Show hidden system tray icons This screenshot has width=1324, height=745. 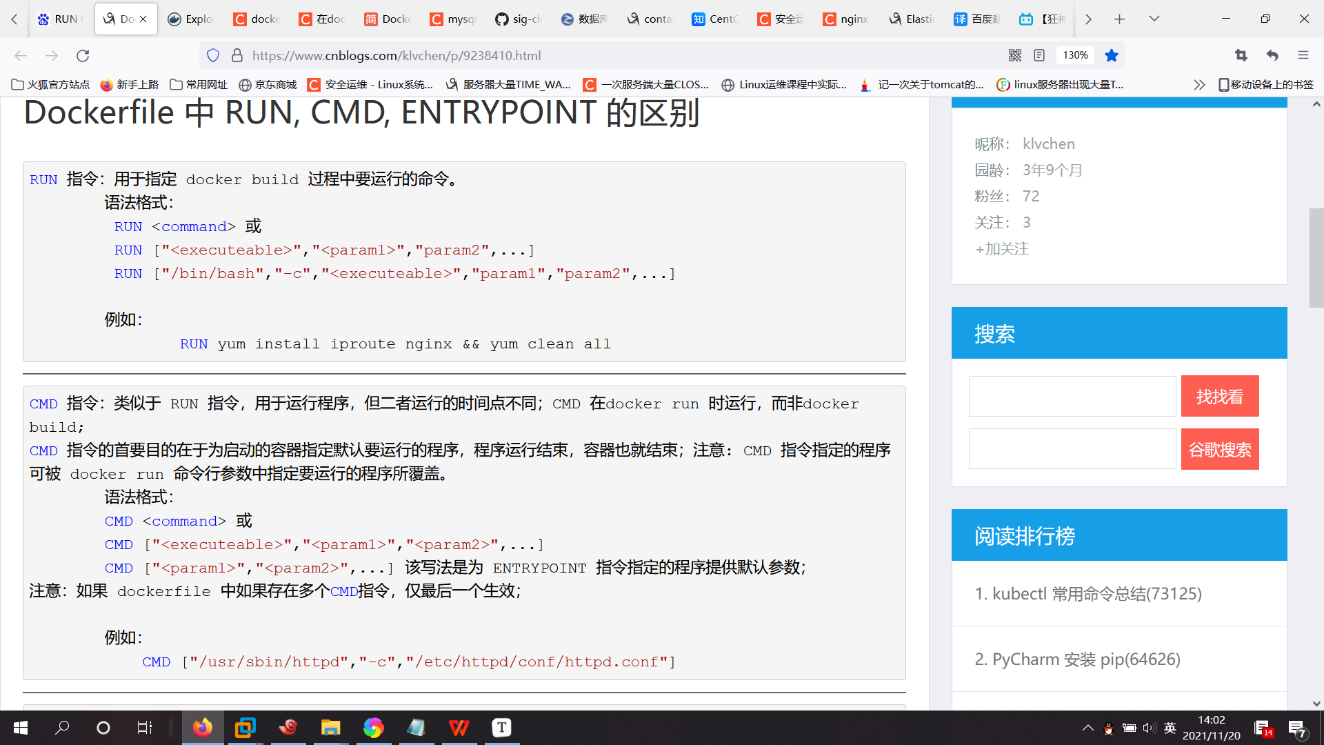(1087, 728)
